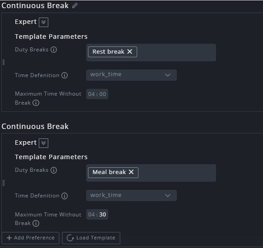Image resolution: width=263 pixels, height=248 pixels.
Task: Open info tooltip for first Duty Breaks
Action: (x=54, y=50)
